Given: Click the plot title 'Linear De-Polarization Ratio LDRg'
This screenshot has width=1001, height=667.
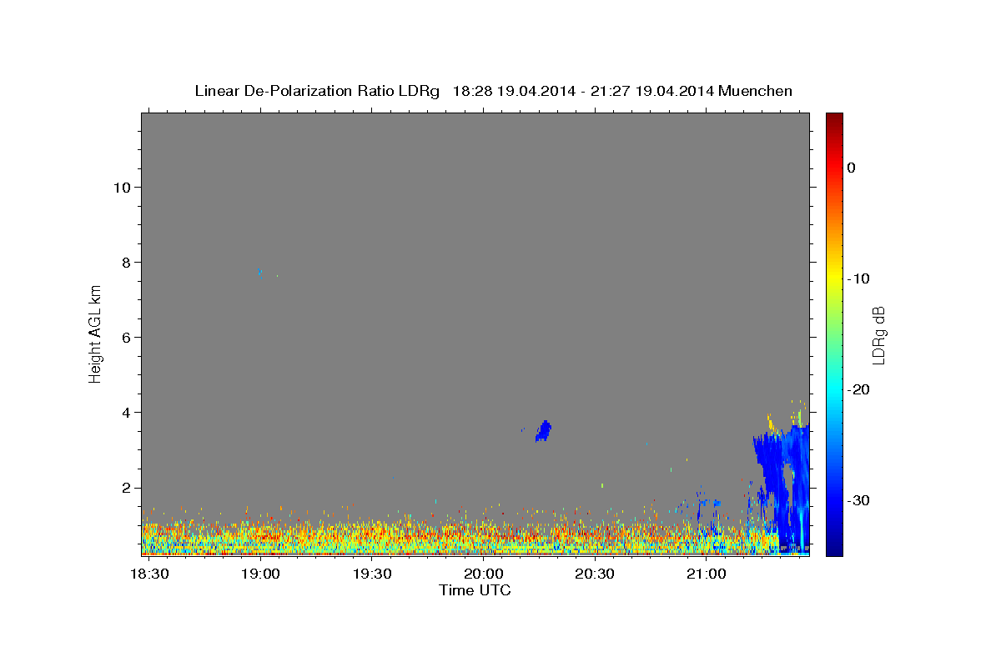Looking at the screenshot, I should [317, 91].
